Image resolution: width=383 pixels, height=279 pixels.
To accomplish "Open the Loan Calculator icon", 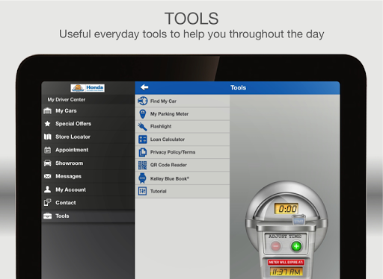I will (143, 139).
